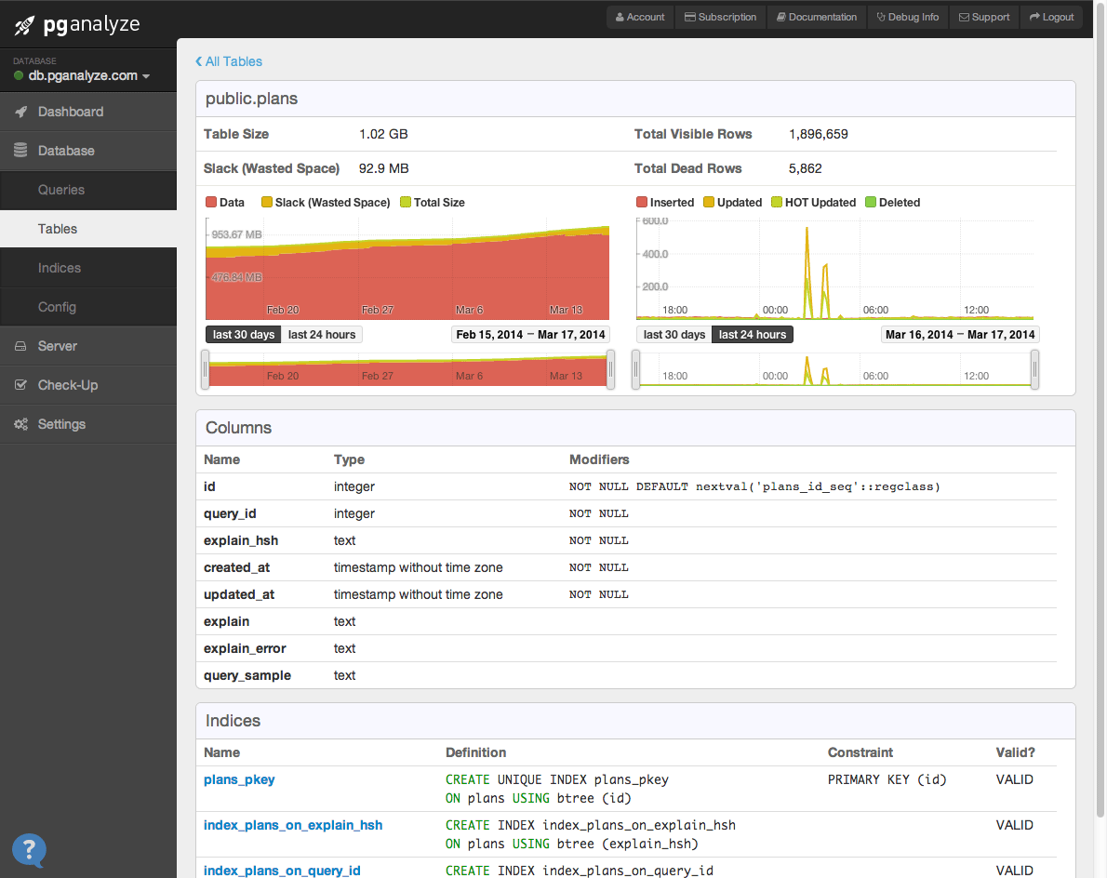This screenshot has width=1107, height=878.
Task: Click the Debug Info button
Action: click(908, 17)
